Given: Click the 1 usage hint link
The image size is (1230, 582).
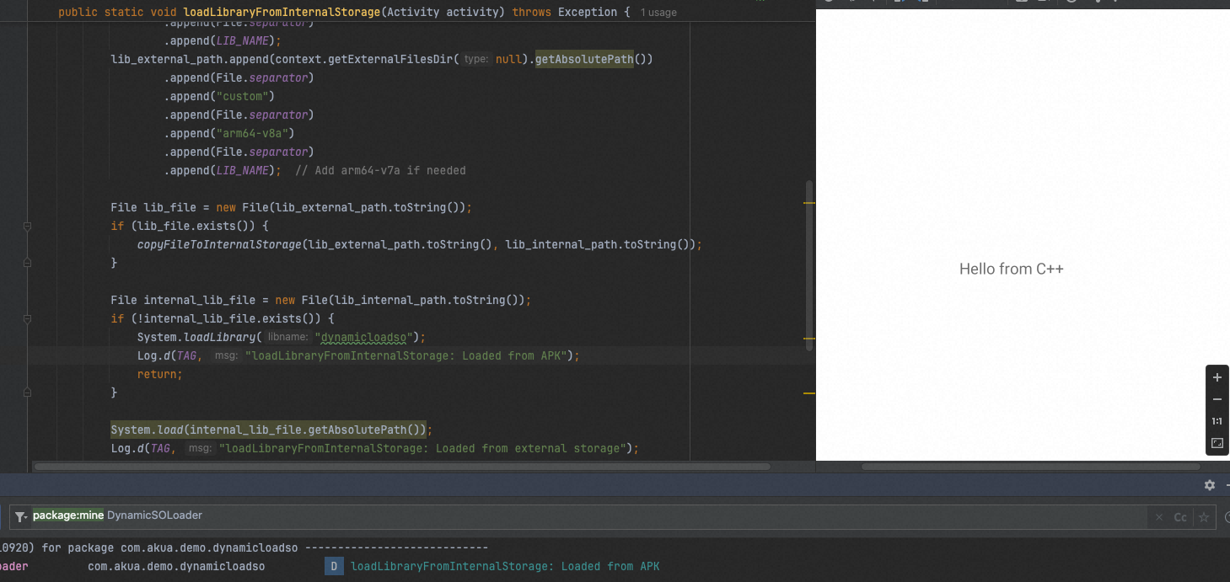Looking at the screenshot, I should tap(658, 13).
